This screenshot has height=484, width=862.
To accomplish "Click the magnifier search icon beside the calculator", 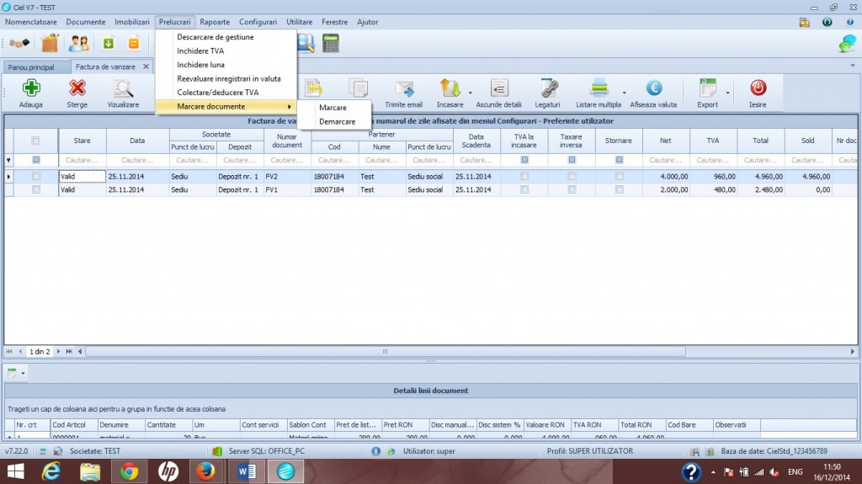I will (x=306, y=43).
